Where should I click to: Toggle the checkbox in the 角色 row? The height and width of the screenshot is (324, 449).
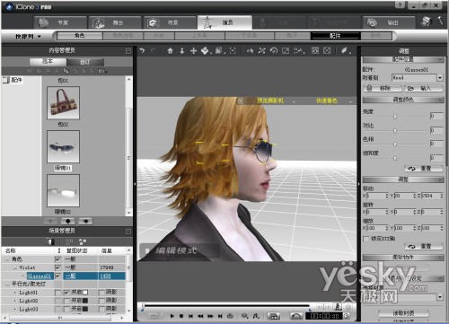pyautogui.click(x=57, y=259)
